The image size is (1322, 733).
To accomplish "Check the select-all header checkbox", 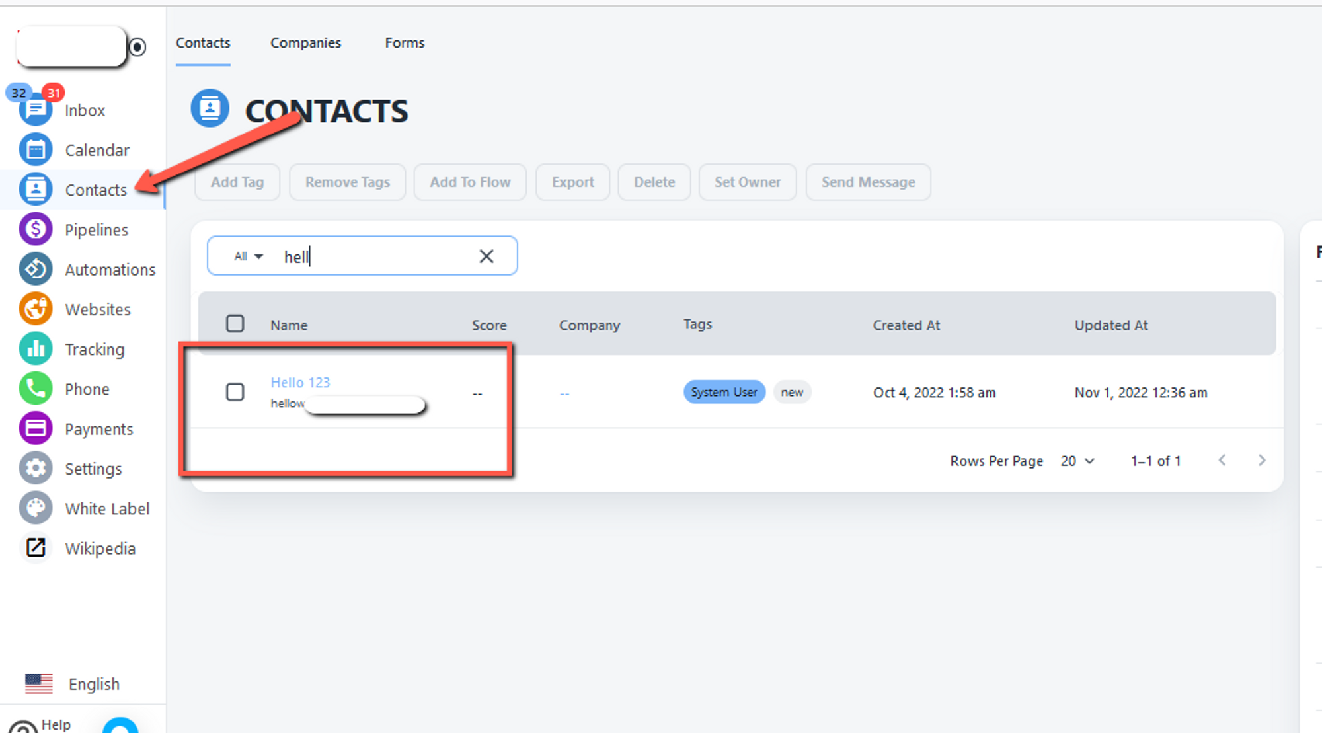I will coord(235,324).
